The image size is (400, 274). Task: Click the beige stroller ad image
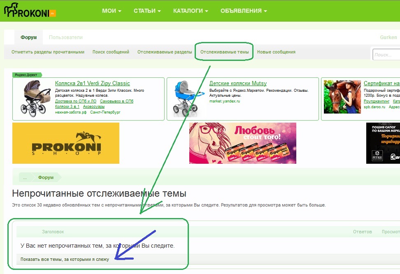point(35,98)
